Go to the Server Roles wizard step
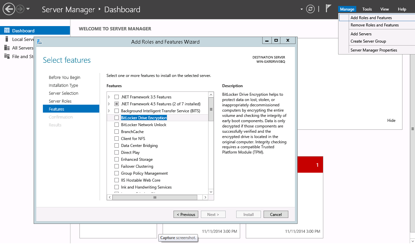Viewport: 415px width, 244px height. click(60, 101)
